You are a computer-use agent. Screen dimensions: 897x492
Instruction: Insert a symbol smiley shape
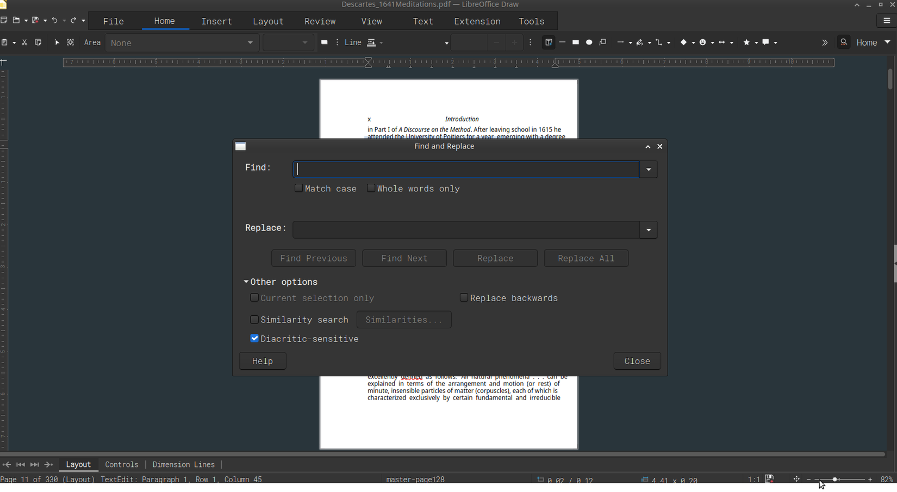[703, 42]
